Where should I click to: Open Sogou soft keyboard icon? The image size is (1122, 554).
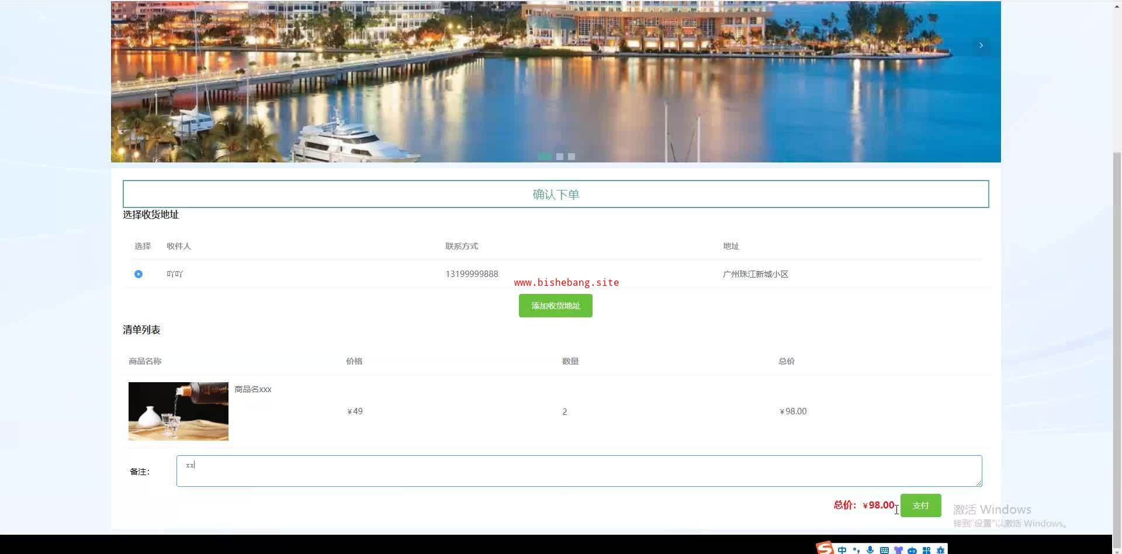884,550
